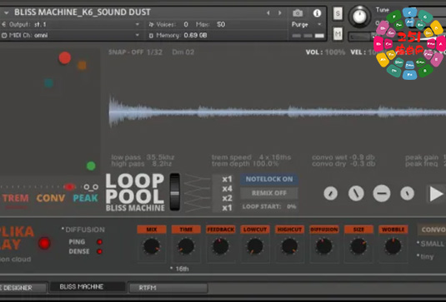Start playback with the play triangle button
The image size is (446, 302).
[436, 194]
